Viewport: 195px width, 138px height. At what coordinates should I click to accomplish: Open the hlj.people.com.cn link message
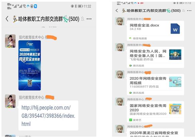pos(48,116)
